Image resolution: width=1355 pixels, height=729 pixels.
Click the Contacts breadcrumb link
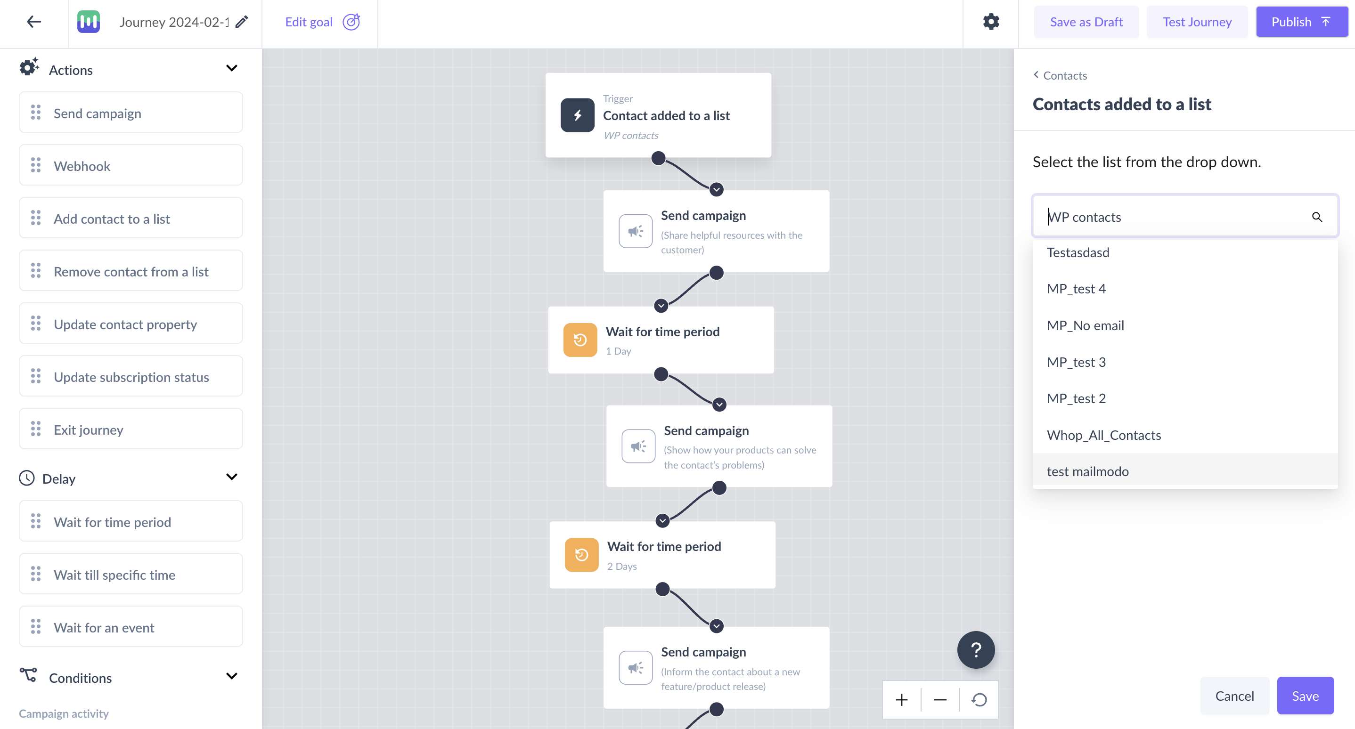(1063, 75)
